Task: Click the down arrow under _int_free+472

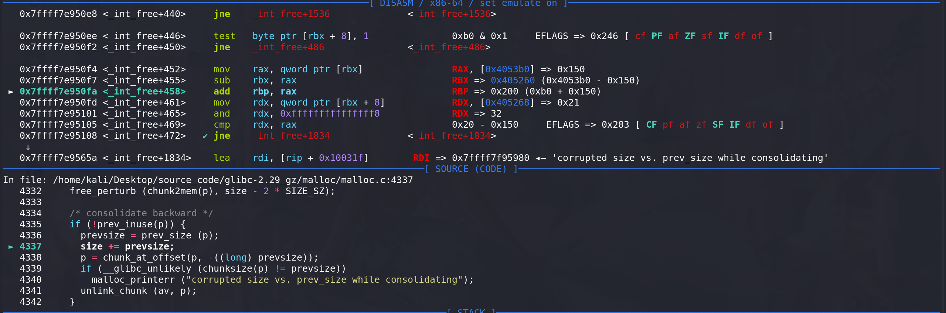Action: [28, 147]
